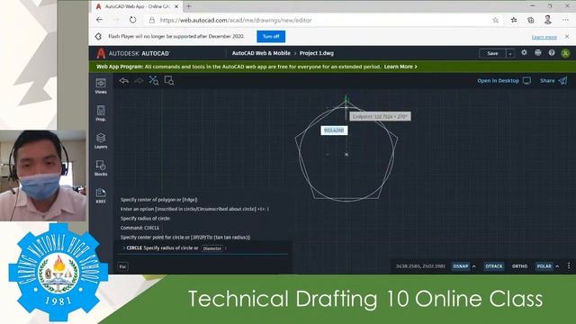
Task: Click the print icon in AutoCAD header
Action: click(x=538, y=53)
